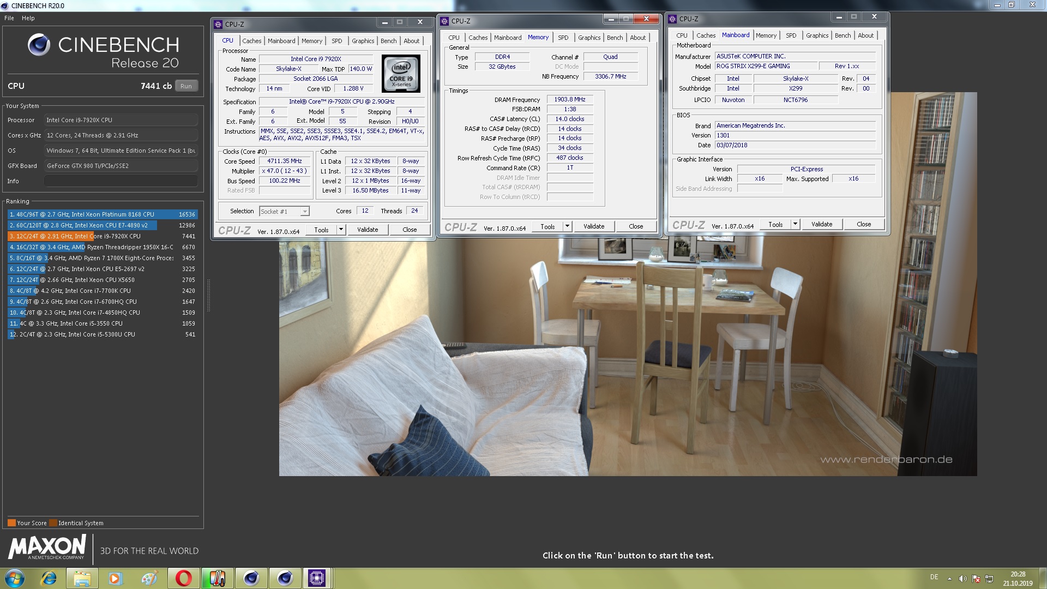Click Validate in CPU-Z Mainboard window

(822, 224)
